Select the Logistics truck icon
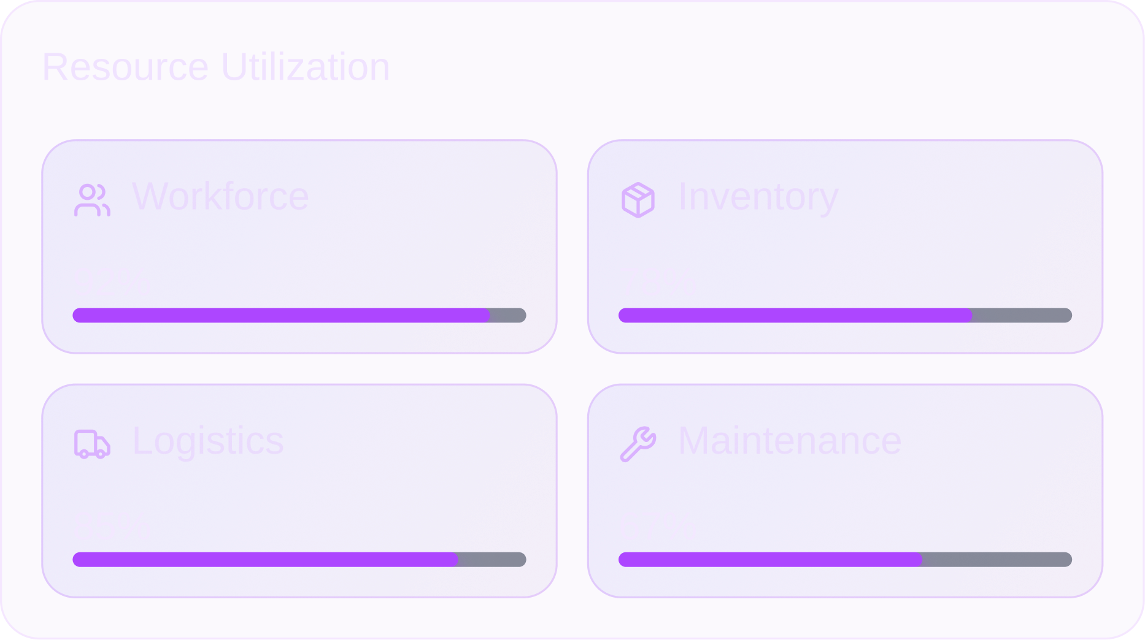The width and height of the screenshot is (1145, 640). click(93, 443)
